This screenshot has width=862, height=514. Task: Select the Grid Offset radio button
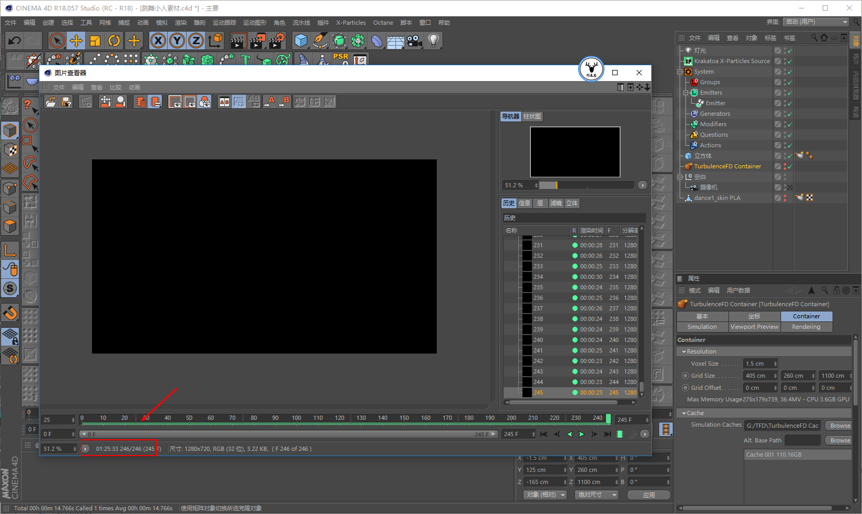point(685,388)
